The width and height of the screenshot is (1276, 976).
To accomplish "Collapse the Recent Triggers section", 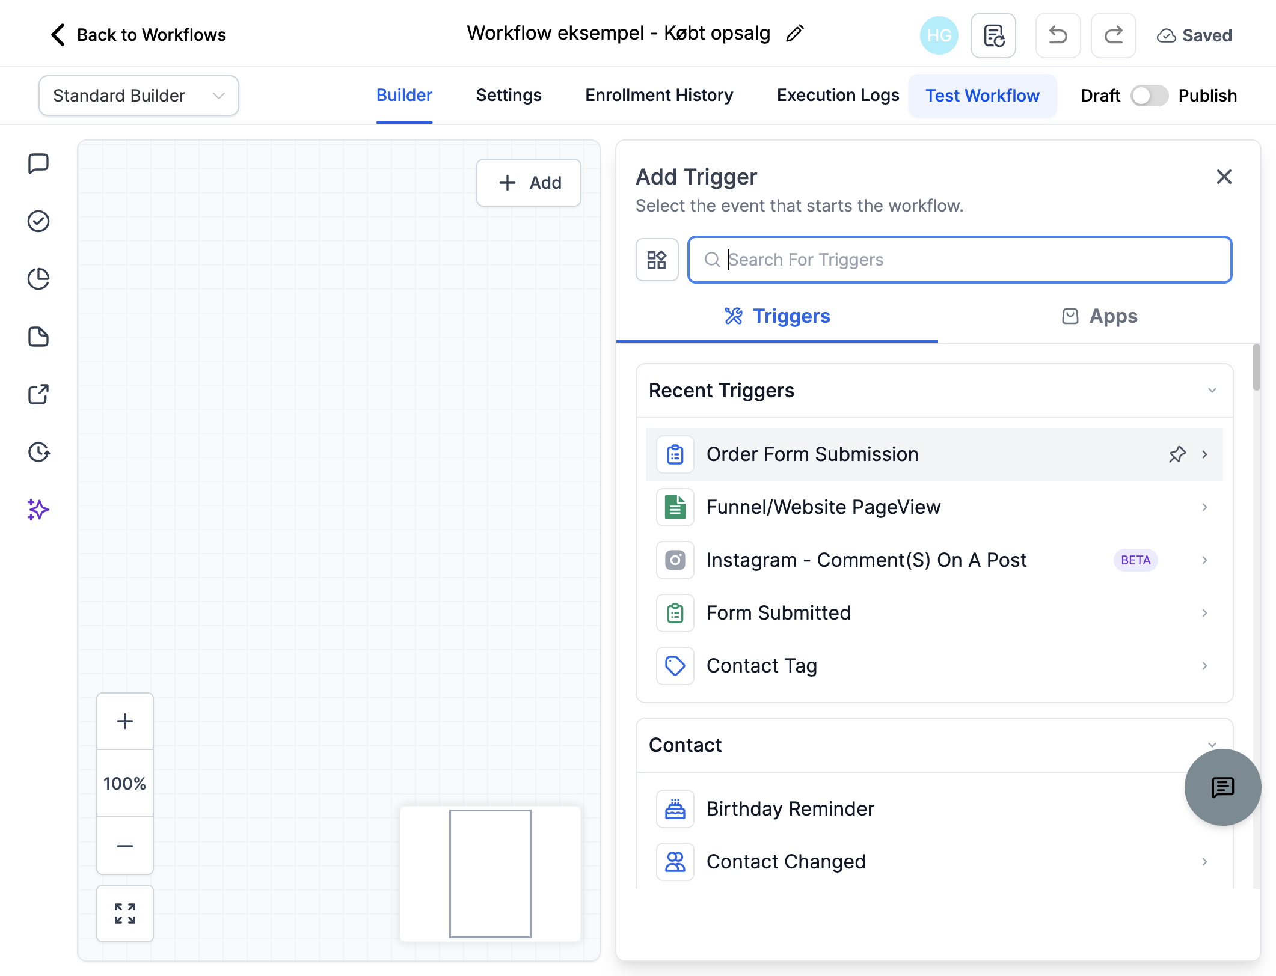I will [x=1212, y=391].
